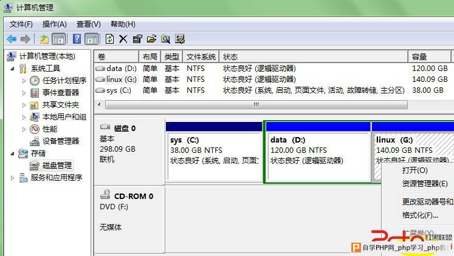
Task: Expand the 本地用户和组 node
Action: [x=24, y=117]
